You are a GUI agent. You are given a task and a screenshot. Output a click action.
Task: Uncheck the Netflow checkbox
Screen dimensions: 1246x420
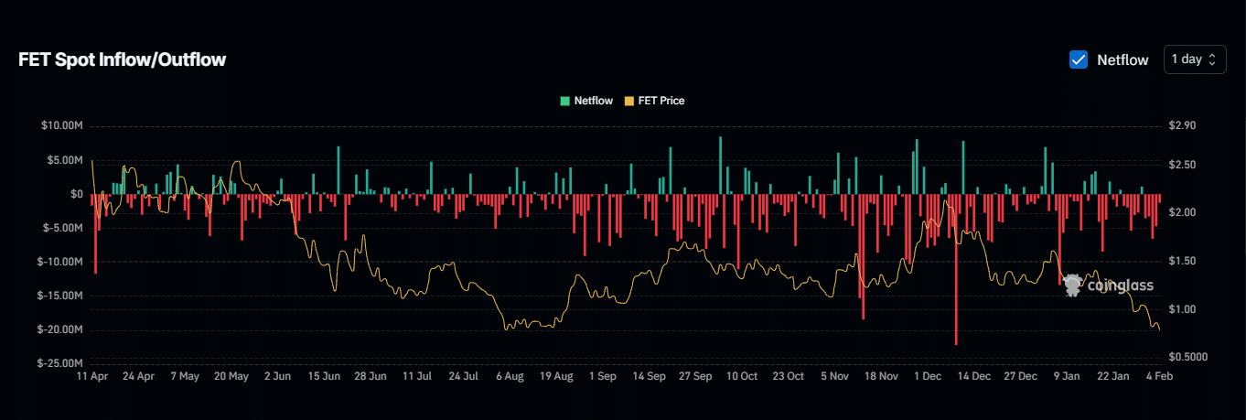(1079, 59)
